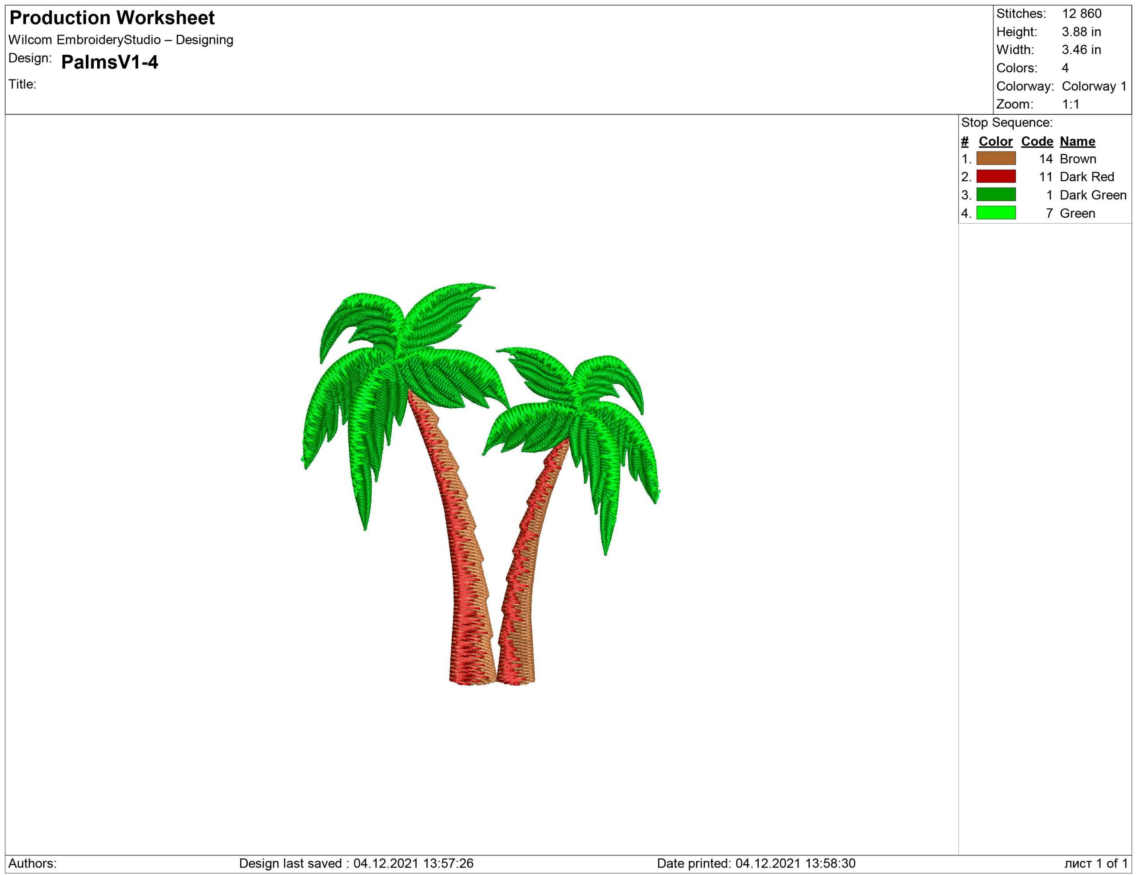Click the Code column header

pyautogui.click(x=1037, y=141)
